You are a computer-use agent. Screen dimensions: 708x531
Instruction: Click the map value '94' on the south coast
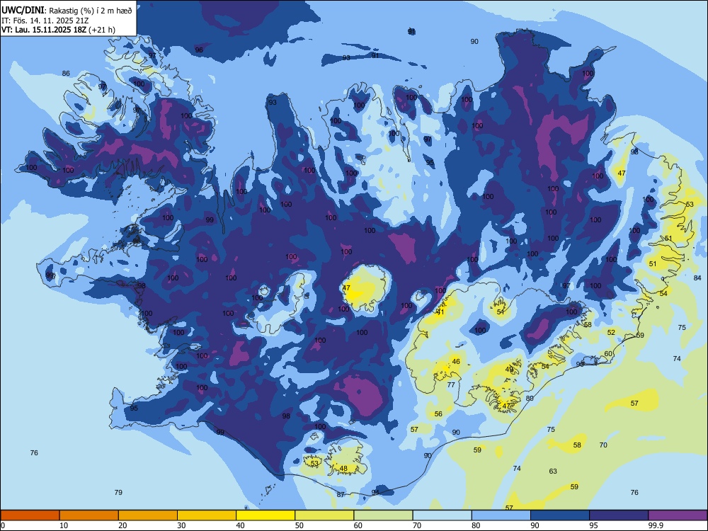375,492
